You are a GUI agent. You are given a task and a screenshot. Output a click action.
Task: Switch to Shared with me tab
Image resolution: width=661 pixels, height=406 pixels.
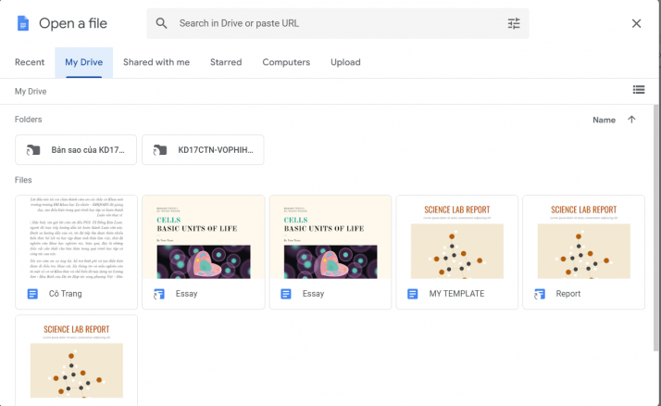(156, 62)
